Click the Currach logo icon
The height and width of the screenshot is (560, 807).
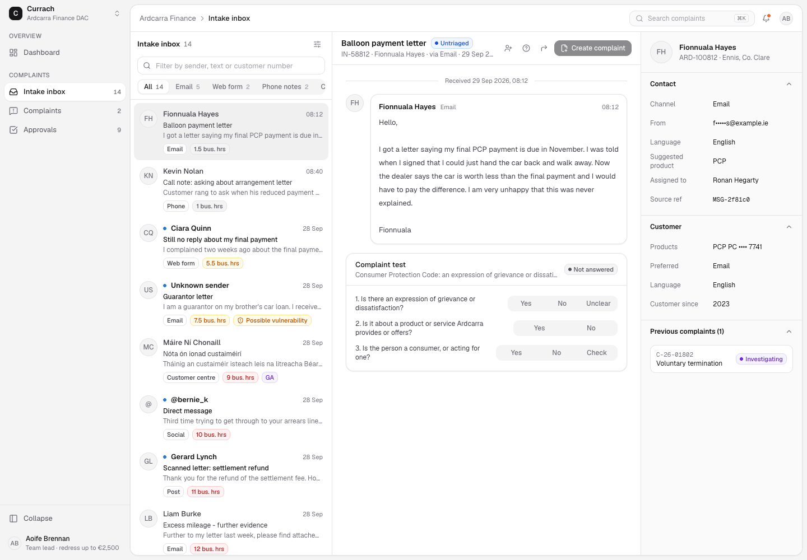[16, 13]
